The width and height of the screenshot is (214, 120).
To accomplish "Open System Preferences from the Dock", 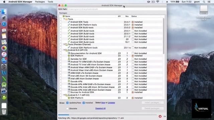I will click(x=4, y=66).
